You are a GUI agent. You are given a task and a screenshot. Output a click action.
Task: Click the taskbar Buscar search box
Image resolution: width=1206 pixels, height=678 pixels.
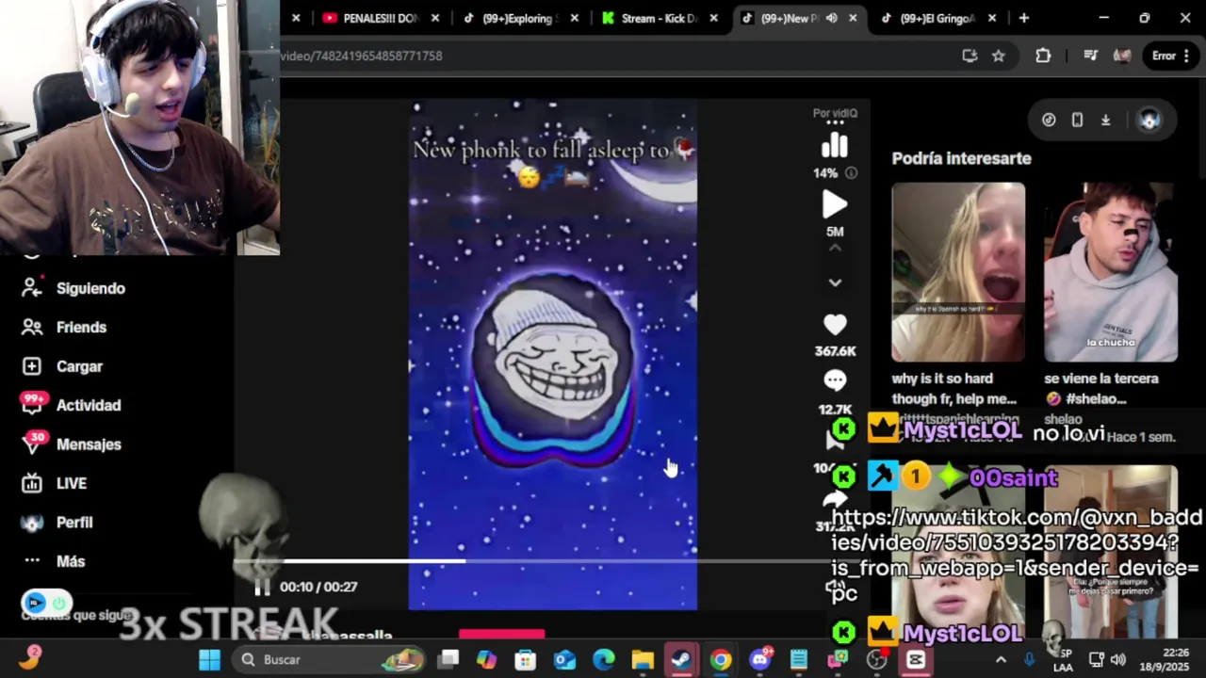pos(330,659)
